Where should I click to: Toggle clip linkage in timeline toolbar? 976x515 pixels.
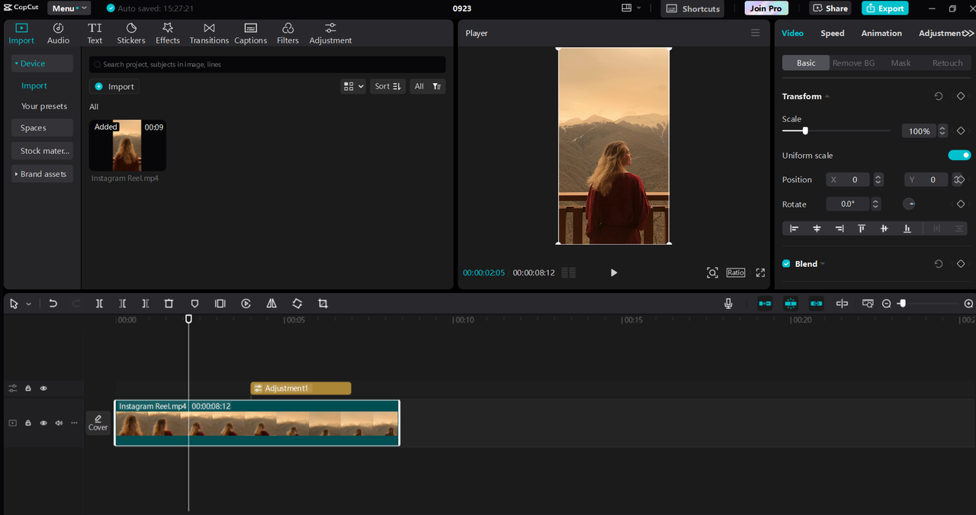817,304
